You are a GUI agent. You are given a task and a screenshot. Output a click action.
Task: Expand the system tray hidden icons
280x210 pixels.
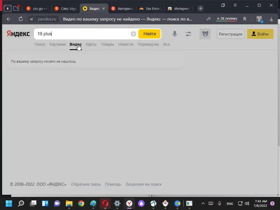[203, 203]
